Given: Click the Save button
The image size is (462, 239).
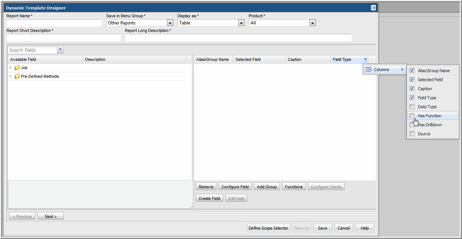Looking at the screenshot, I should (322, 228).
